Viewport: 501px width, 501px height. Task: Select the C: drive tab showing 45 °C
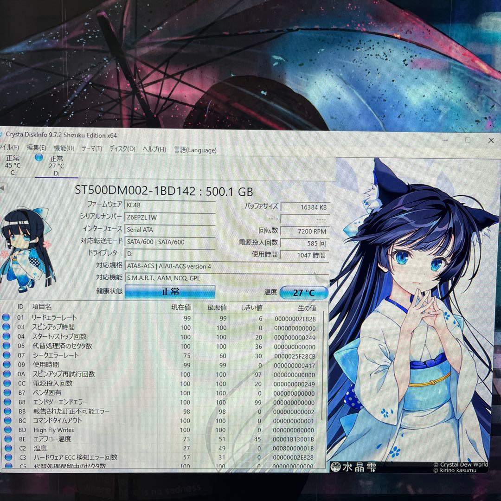[x=13, y=165]
